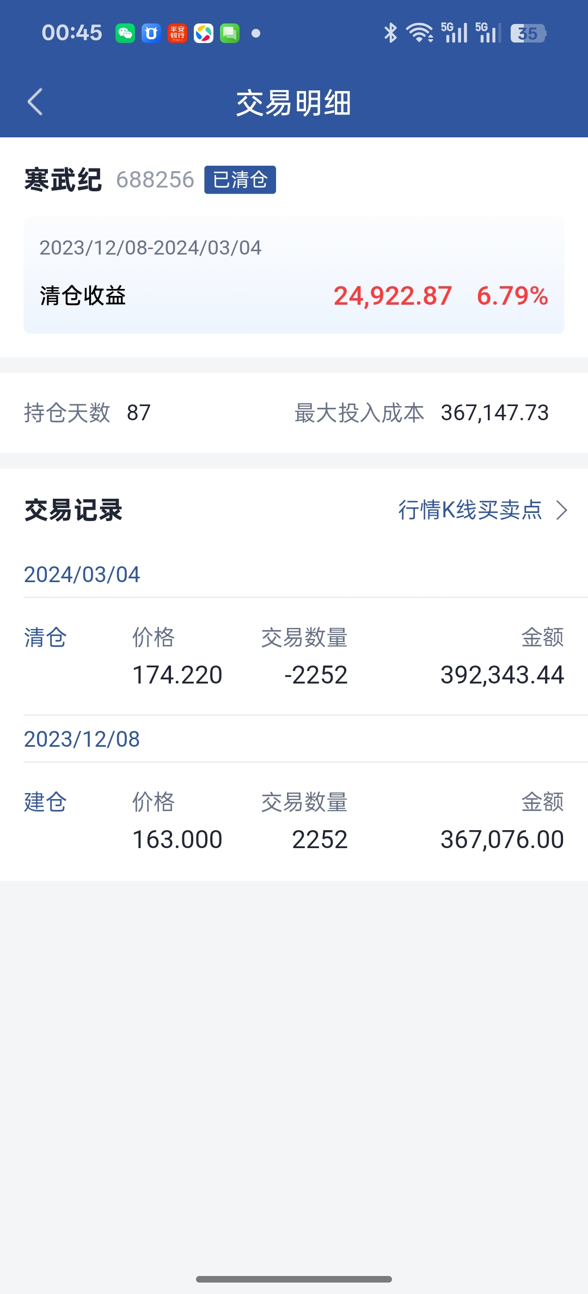Viewport: 588px width, 1294px height.
Task: Tap the Wi-Fi status icon
Action: (x=420, y=33)
